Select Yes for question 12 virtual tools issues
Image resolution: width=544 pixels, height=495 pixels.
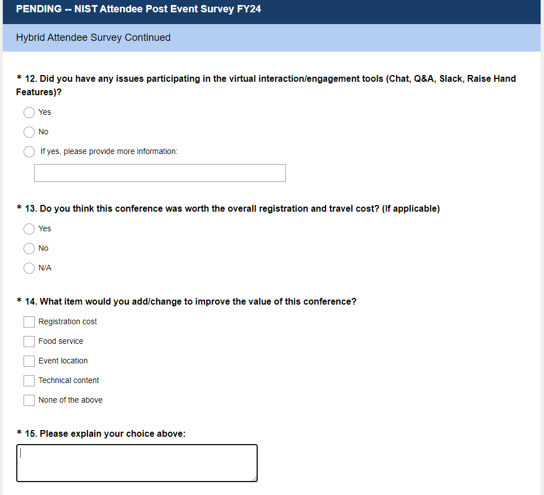[x=29, y=113]
